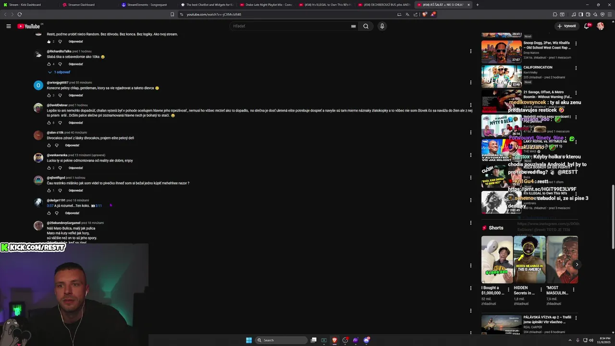
Task: Open Brave browser from the taskbar
Action: tap(334, 340)
